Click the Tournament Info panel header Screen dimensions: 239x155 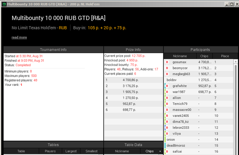[x=53, y=50]
